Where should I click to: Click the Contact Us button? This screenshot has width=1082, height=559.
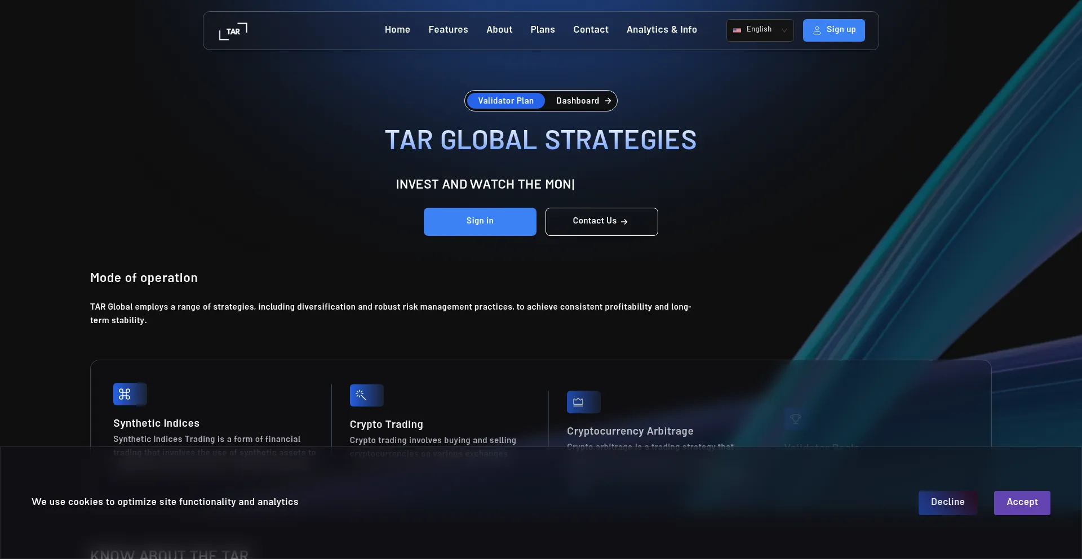point(601,221)
